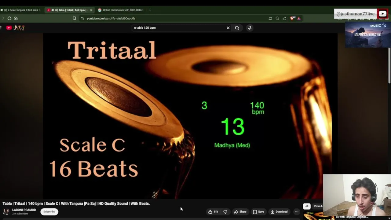
Task: Submit search with magnifier button
Action: pyautogui.click(x=237, y=28)
